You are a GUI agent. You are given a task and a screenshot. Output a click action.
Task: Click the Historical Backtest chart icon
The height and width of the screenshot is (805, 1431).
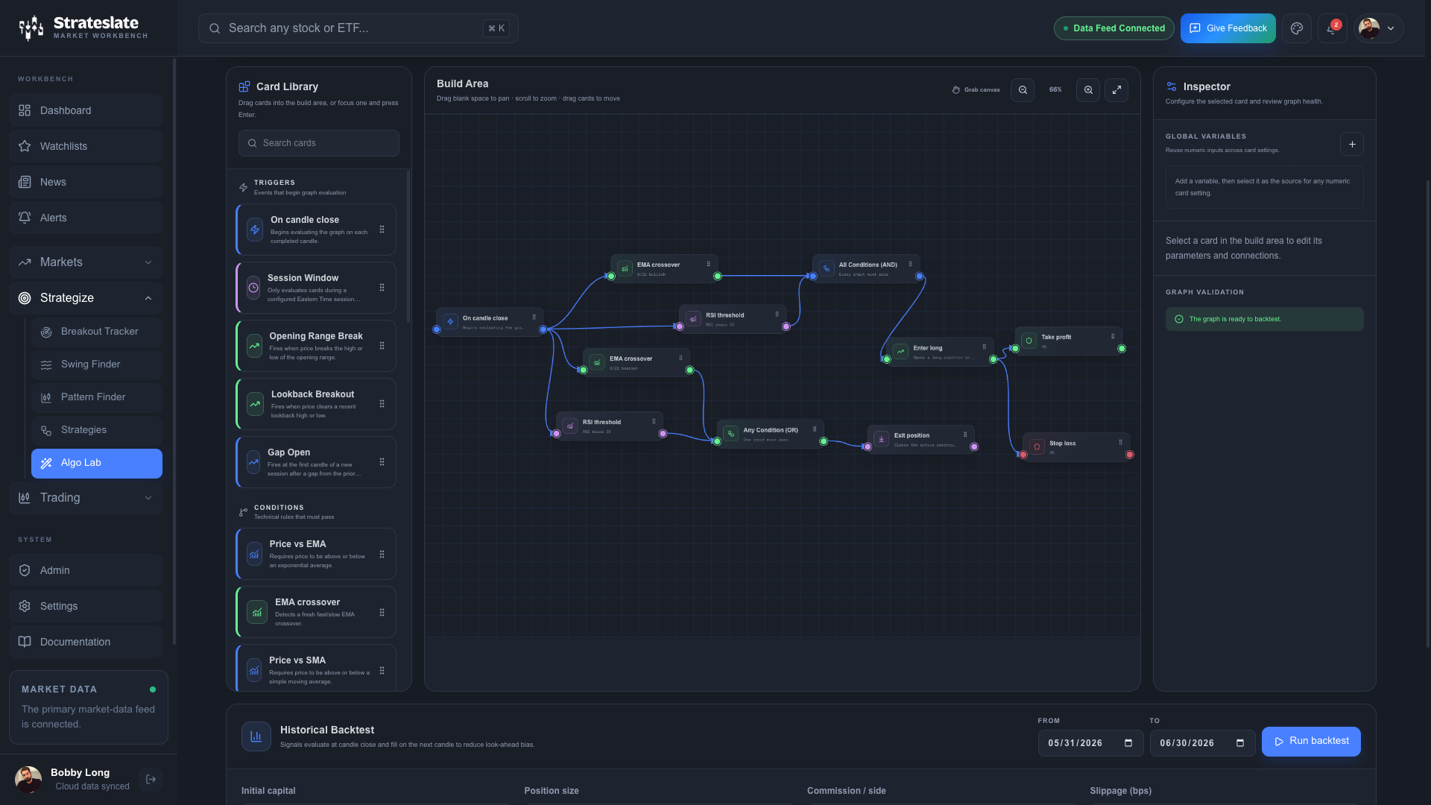coord(256,736)
